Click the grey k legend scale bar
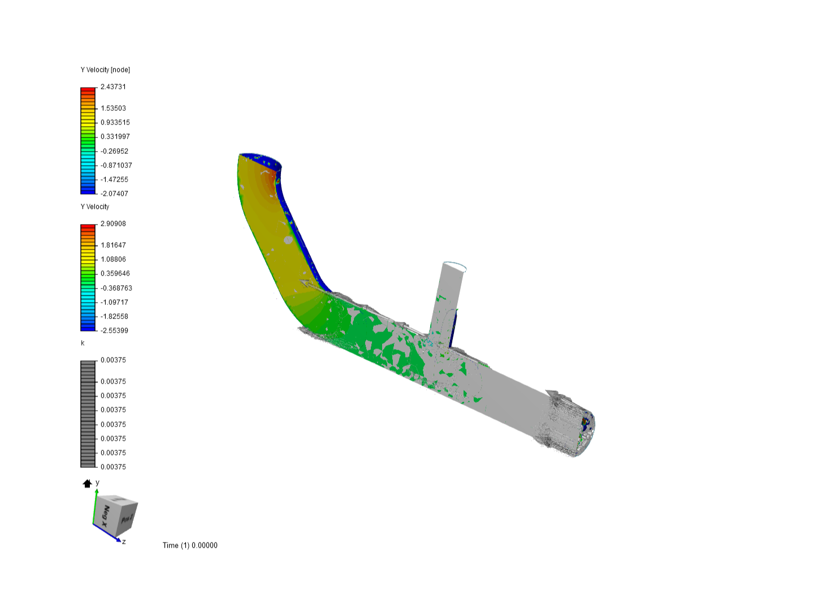 pos(88,414)
